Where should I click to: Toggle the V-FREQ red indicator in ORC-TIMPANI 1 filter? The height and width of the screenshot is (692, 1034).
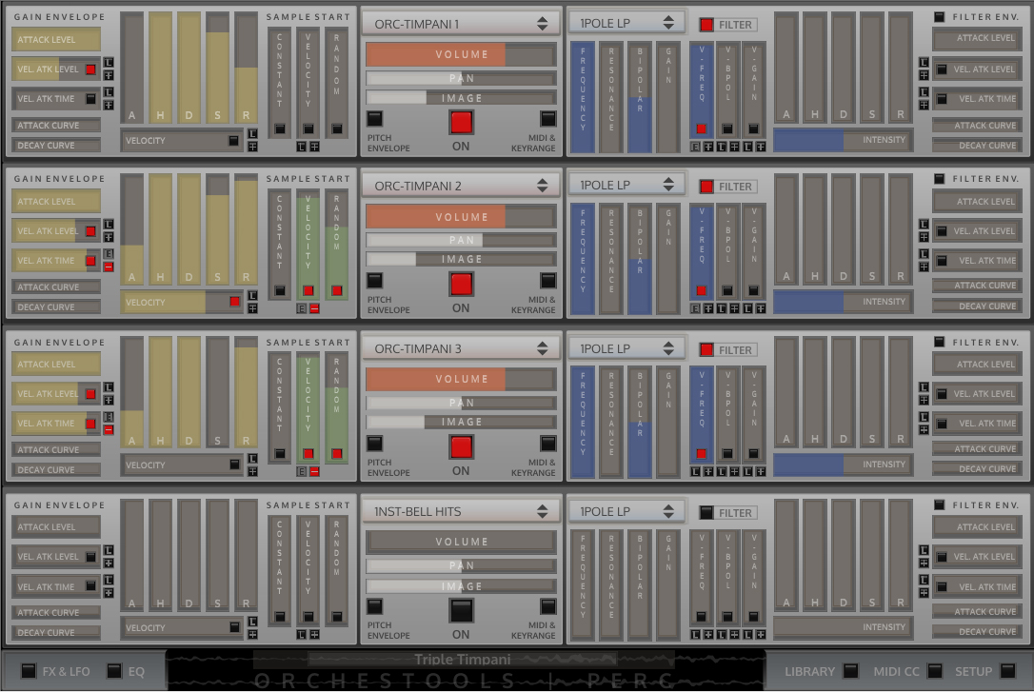click(701, 129)
